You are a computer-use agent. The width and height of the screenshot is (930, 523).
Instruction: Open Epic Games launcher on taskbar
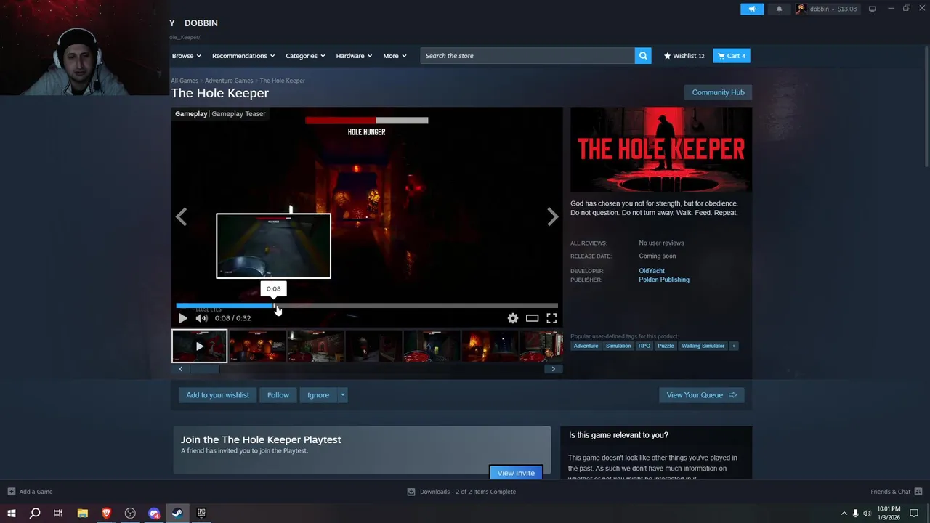[x=201, y=514]
